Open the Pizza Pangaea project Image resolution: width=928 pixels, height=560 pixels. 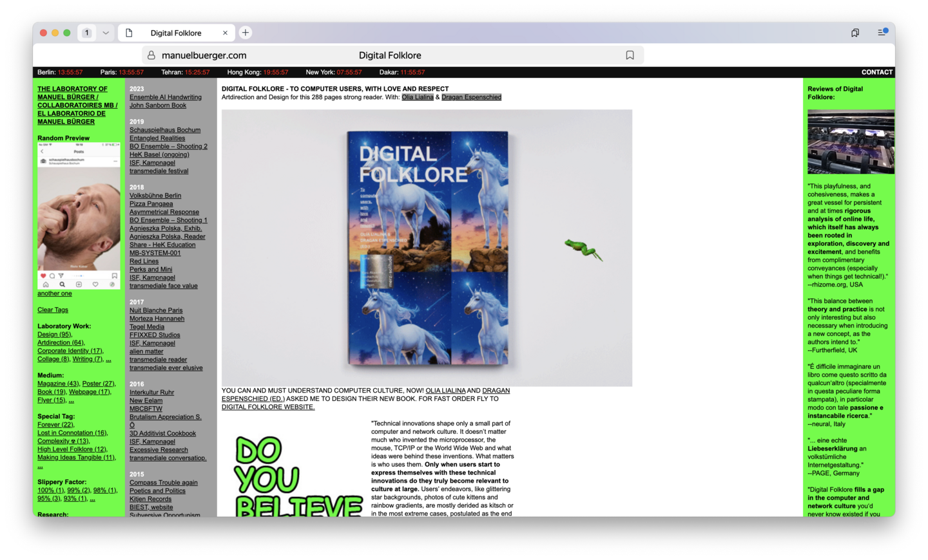tap(151, 204)
